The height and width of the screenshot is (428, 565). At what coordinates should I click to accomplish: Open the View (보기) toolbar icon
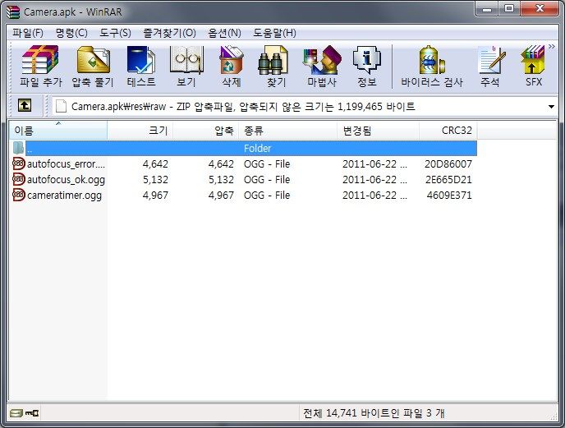point(186,67)
